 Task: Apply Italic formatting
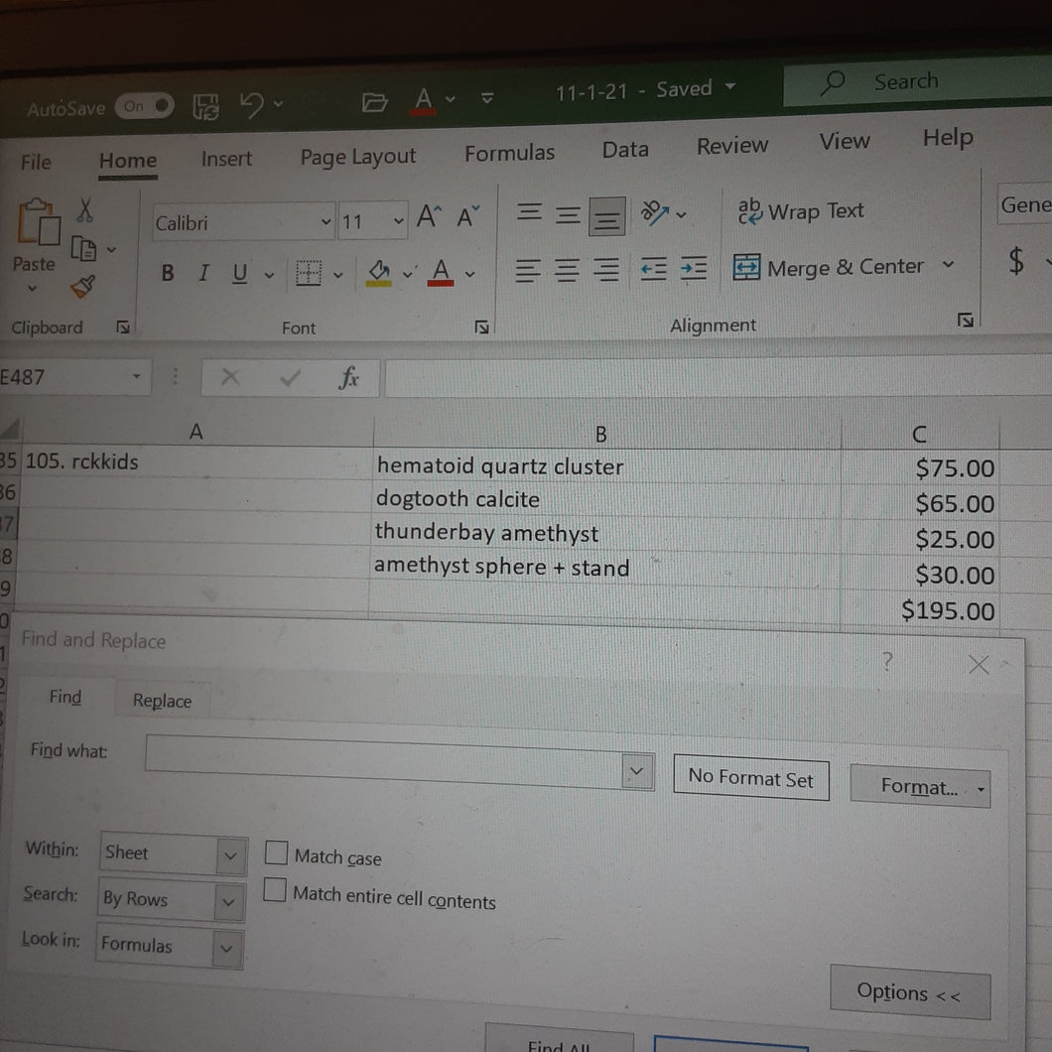pos(204,273)
